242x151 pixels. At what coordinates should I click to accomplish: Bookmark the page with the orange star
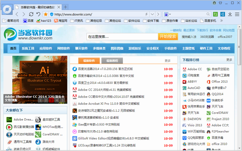pos(46,14)
